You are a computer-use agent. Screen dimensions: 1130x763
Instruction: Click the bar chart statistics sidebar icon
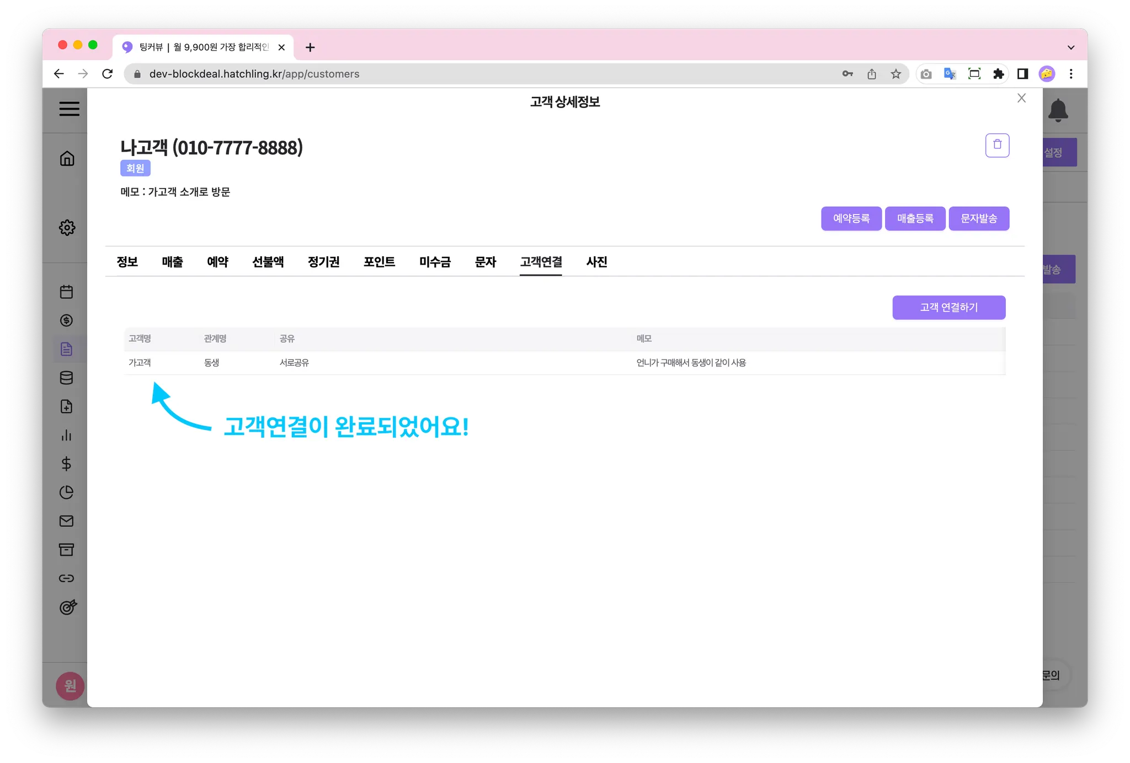66,435
